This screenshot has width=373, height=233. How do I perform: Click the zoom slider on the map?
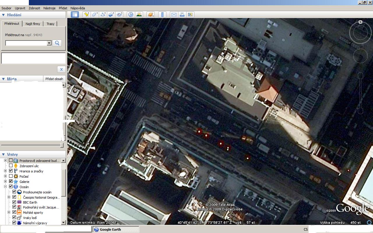tap(360, 93)
